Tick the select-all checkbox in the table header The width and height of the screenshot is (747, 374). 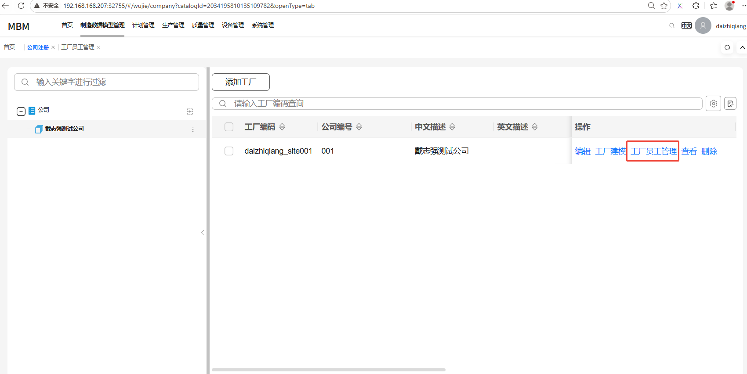click(229, 127)
